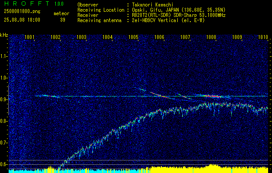Click the 1806 time marker

(x=159, y=37)
